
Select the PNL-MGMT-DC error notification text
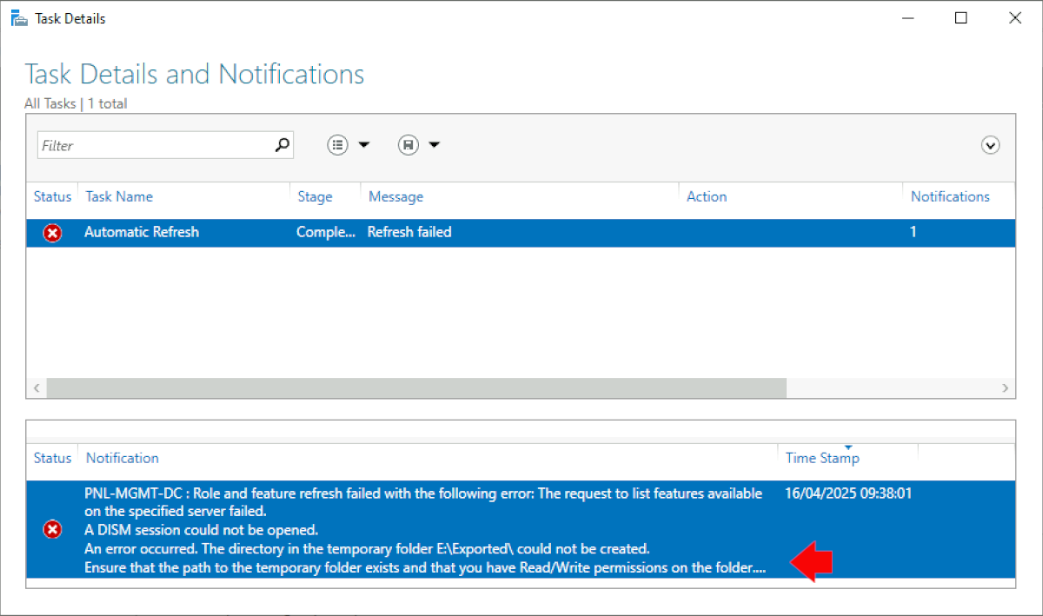click(x=424, y=530)
